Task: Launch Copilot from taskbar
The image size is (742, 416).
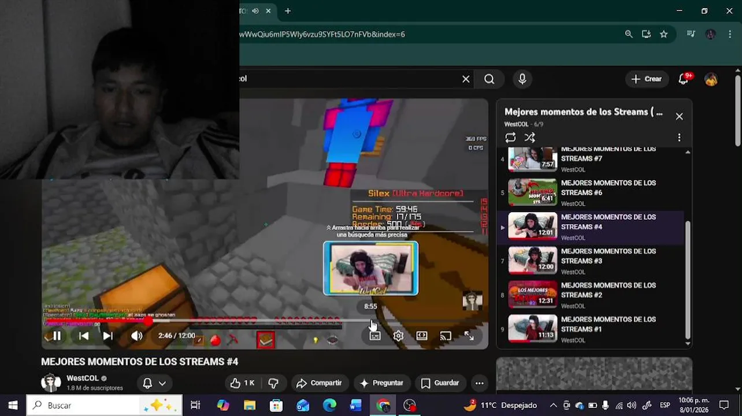Action: click(x=223, y=405)
